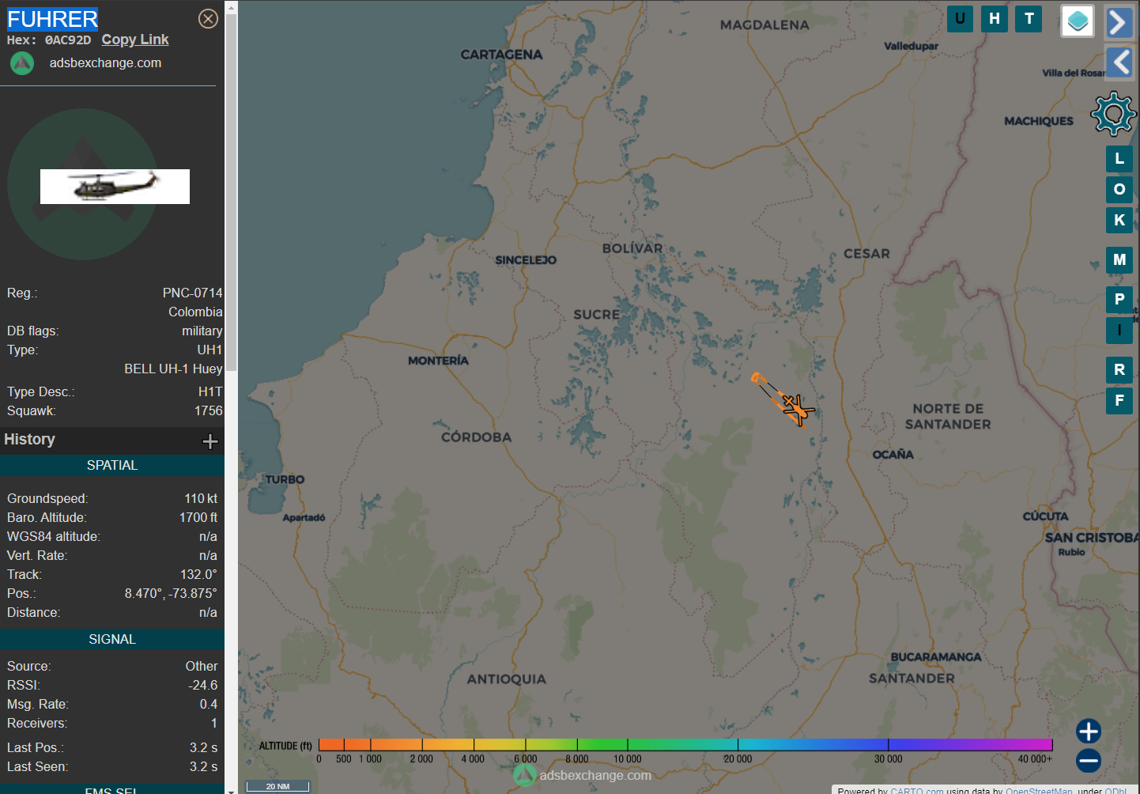Toggle the O map button
Screen dimensions: 1140x794
click(x=1119, y=189)
